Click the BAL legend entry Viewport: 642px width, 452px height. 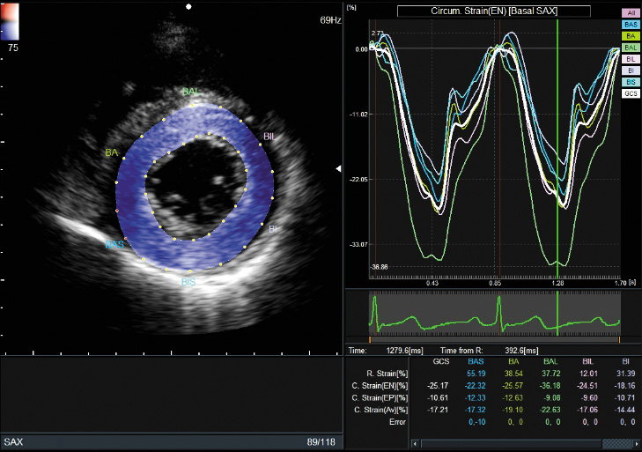pyautogui.click(x=631, y=48)
